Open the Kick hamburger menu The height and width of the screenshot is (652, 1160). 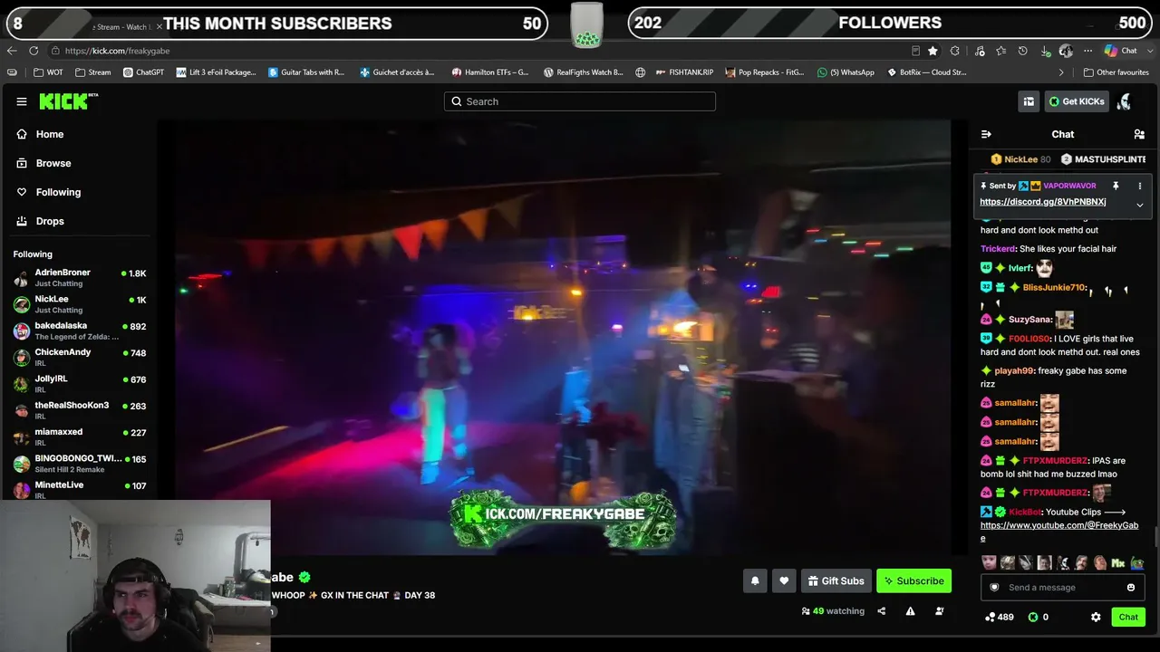pyautogui.click(x=22, y=101)
